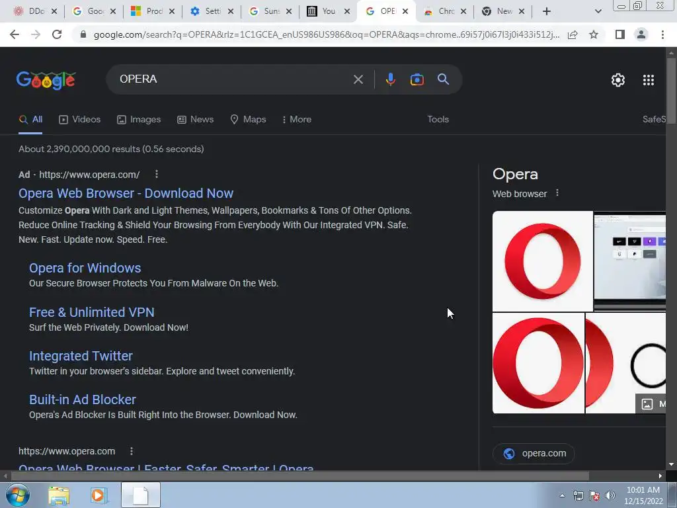Open the Chrome side panel icon
This screenshot has width=677, height=508.
[620, 34]
